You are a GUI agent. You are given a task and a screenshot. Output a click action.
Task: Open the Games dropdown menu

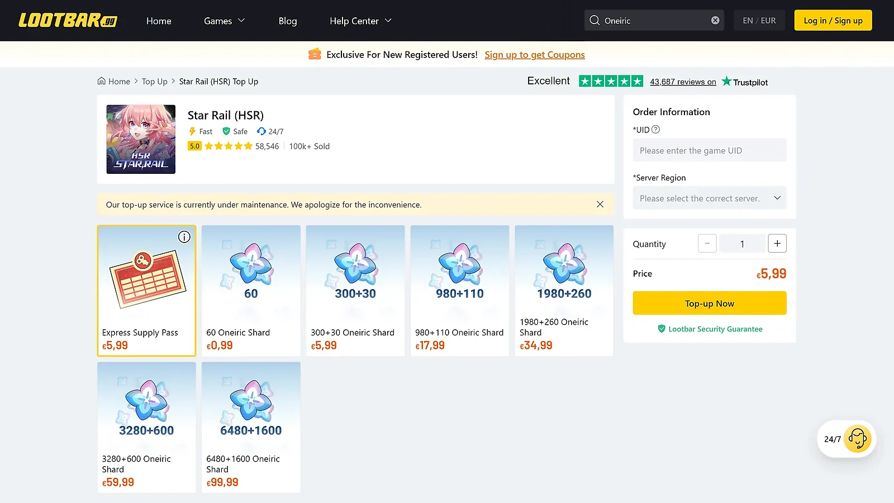(x=224, y=21)
